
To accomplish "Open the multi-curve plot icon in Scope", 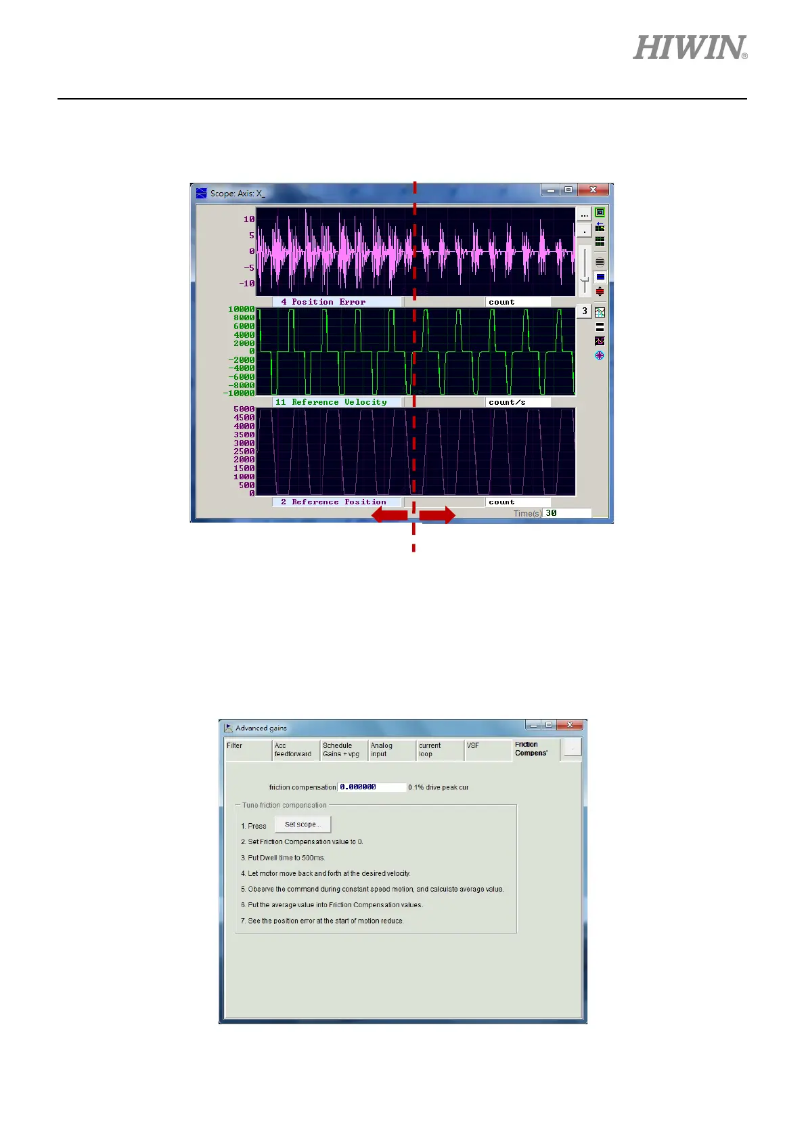I will 600,312.
